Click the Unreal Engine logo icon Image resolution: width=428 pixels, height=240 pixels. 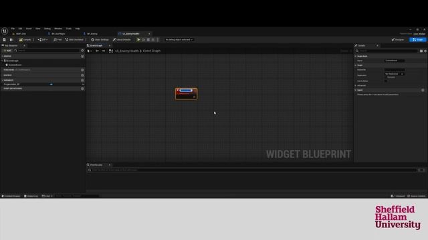(5, 31)
